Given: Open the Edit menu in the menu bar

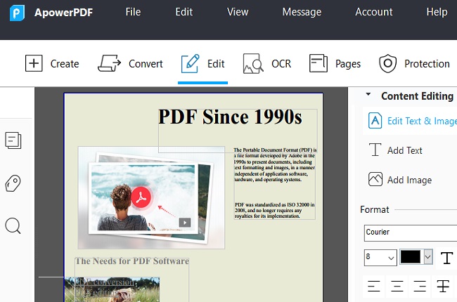Looking at the screenshot, I should 184,12.
